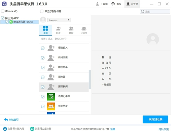Switch to the 公众号 tab

(84, 30)
